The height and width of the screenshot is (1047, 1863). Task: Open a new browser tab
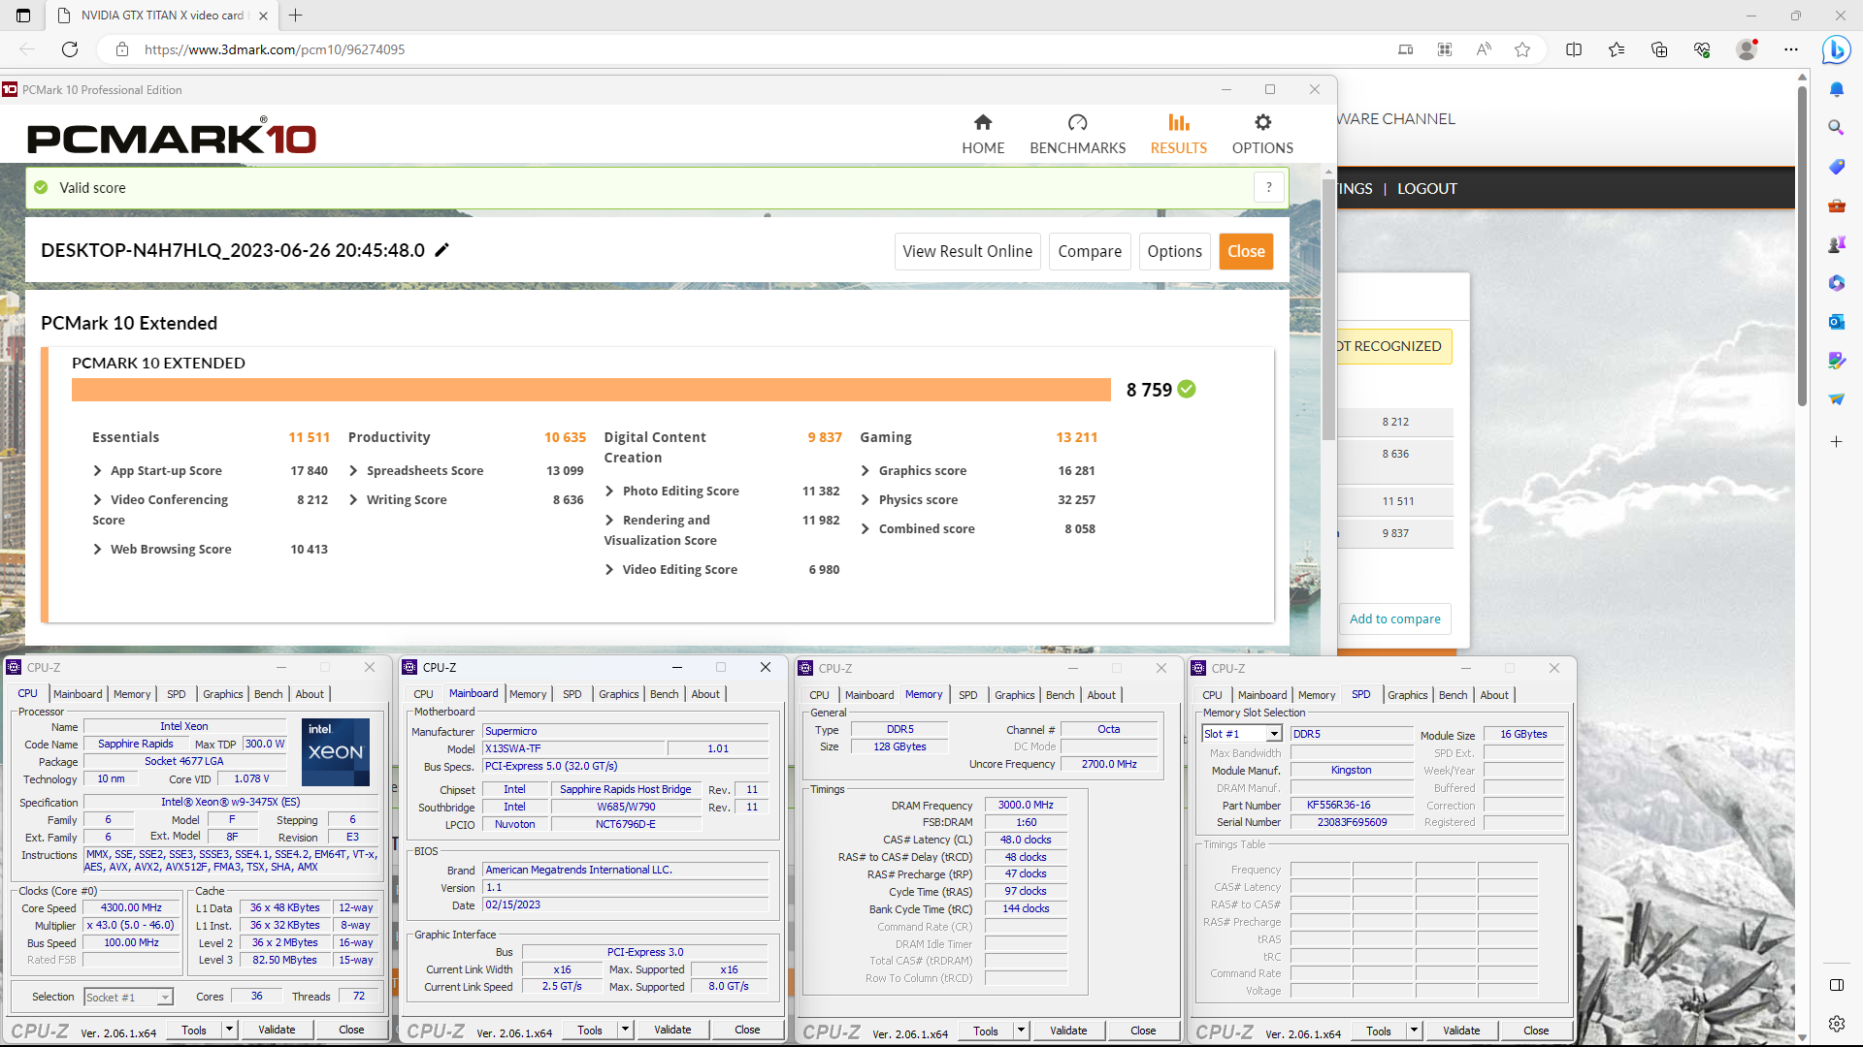[x=296, y=16]
